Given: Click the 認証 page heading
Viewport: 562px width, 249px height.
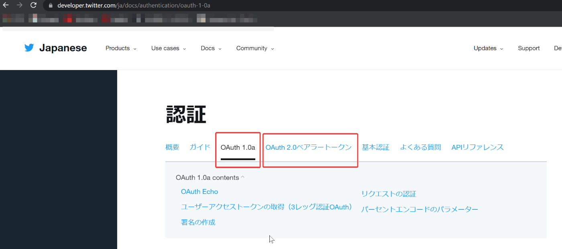Looking at the screenshot, I should pos(186,115).
